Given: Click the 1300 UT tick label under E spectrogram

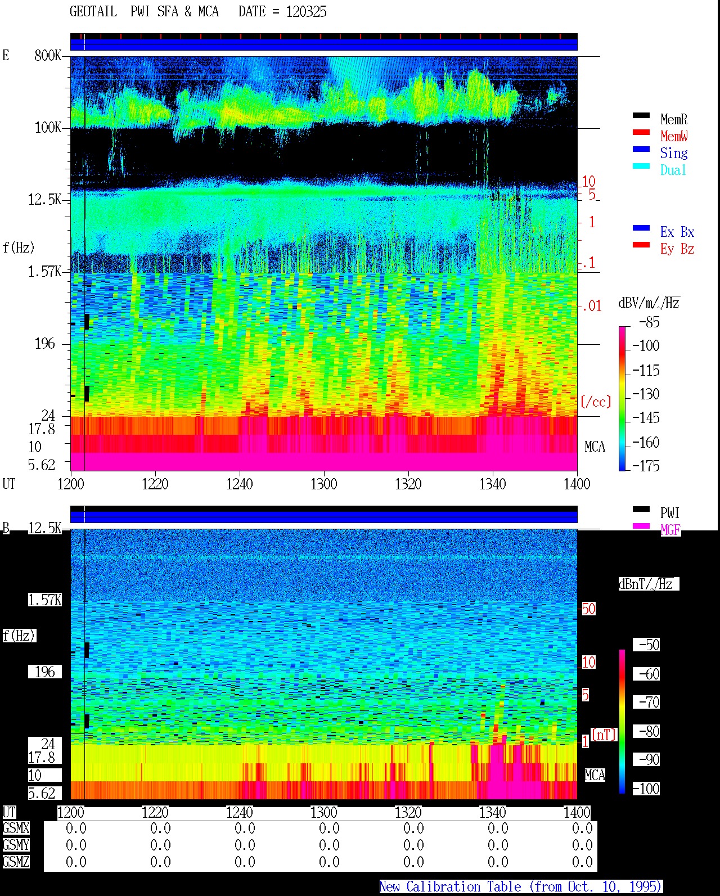Looking at the screenshot, I should [323, 484].
